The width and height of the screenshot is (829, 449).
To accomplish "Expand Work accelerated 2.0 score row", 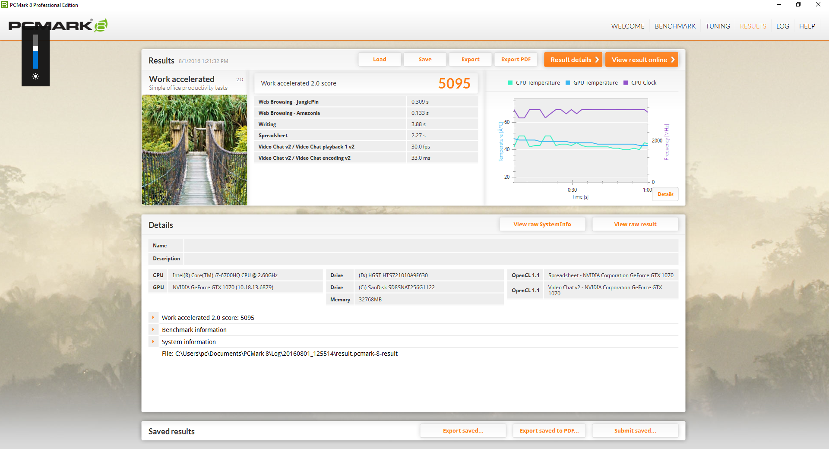I will pyautogui.click(x=153, y=317).
